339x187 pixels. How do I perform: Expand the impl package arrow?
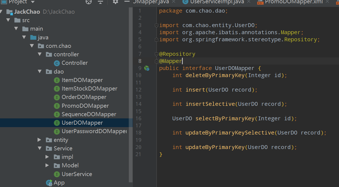[x=47, y=157]
